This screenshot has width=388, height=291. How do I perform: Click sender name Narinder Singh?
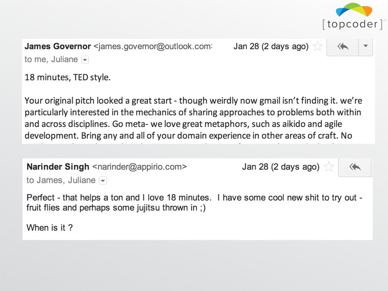[58, 167]
